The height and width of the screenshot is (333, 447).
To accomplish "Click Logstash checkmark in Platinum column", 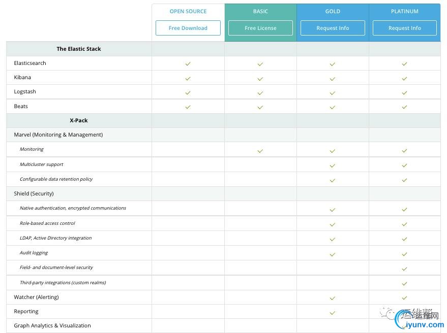I will click(x=404, y=92).
